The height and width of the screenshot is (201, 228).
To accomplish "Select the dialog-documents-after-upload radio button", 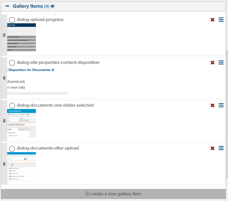I will pyautogui.click(x=12, y=149).
